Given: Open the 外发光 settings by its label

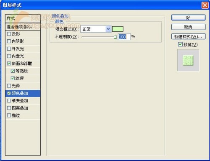Looking at the screenshot, I should click(x=18, y=49).
